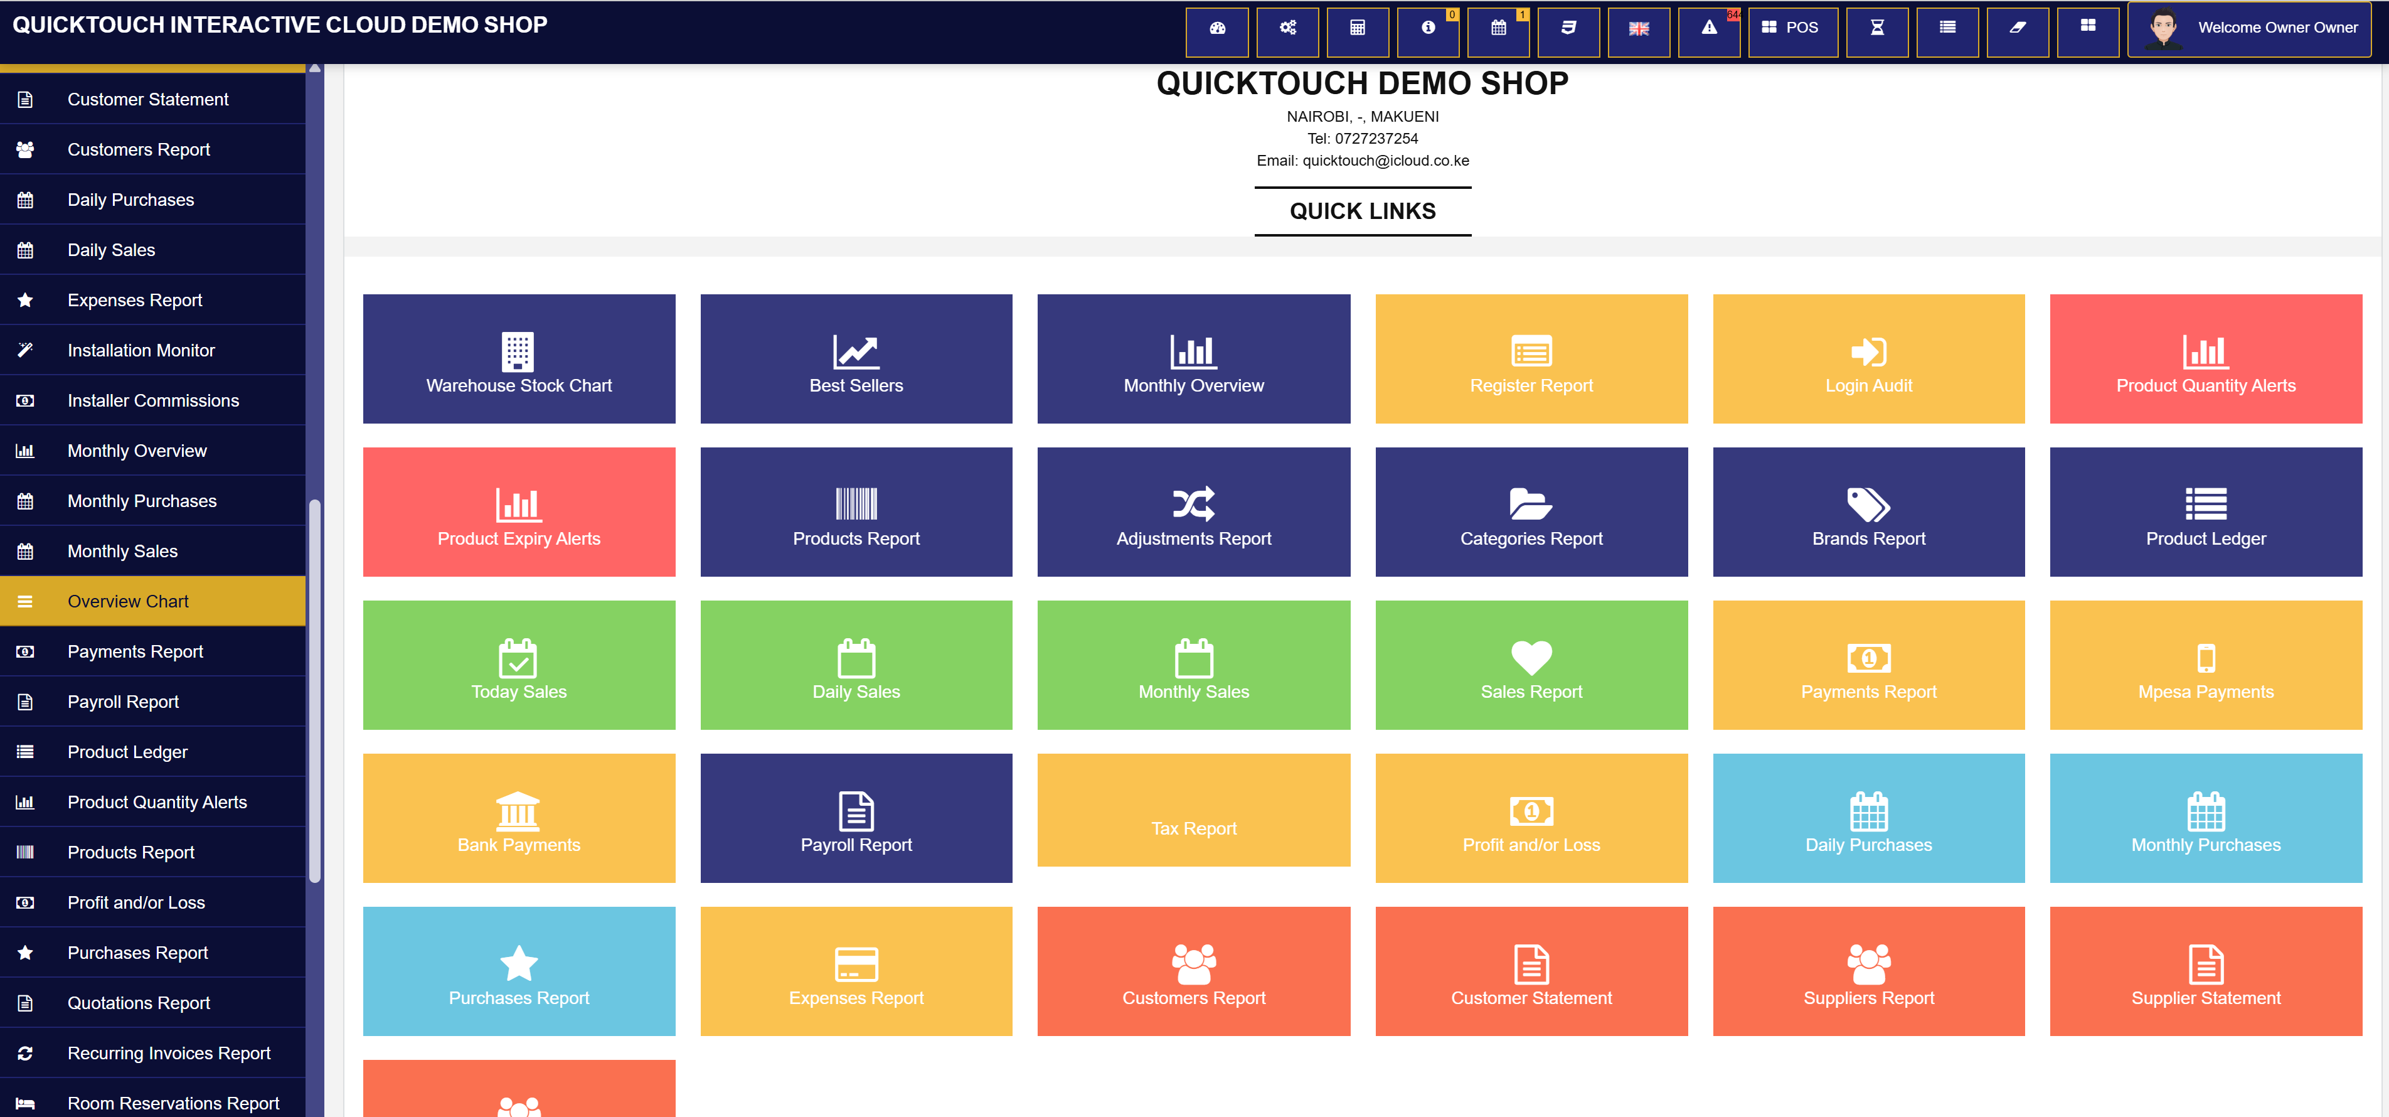Open the Bank Payments tile
Screen dimensions: 2389x1117
[x=518, y=818]
